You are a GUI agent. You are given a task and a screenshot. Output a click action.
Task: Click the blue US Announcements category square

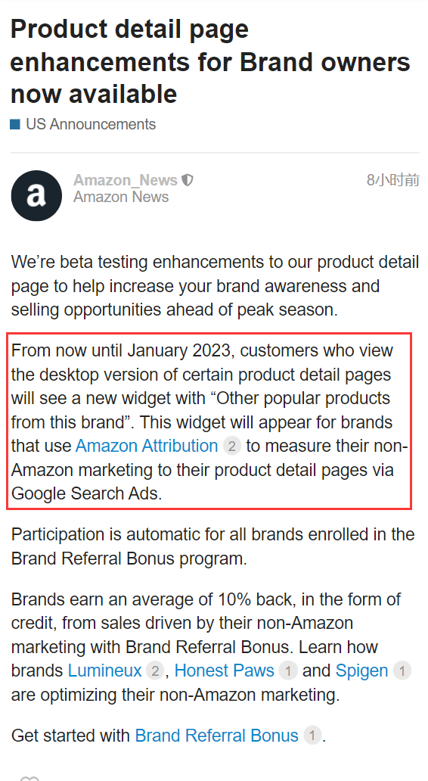pyautogui.click(x=15, y=124)
